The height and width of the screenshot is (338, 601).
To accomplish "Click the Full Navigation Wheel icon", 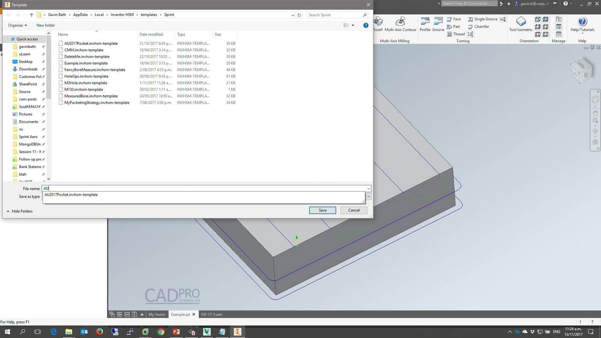I will [x=595, y=100].
